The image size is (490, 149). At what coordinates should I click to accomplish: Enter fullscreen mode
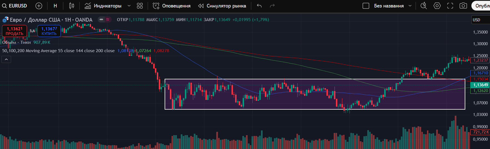click(x=450, y=6)
